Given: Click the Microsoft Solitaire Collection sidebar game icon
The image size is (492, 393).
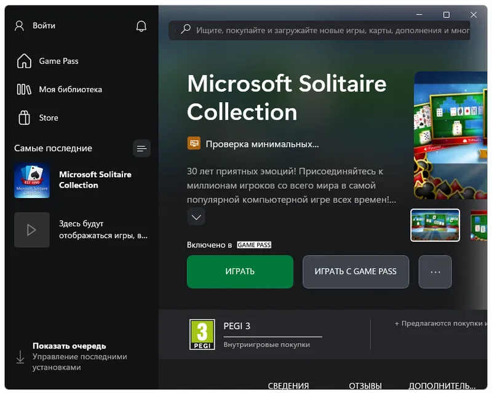Looking at the screenshot, I should pos(32,180).
